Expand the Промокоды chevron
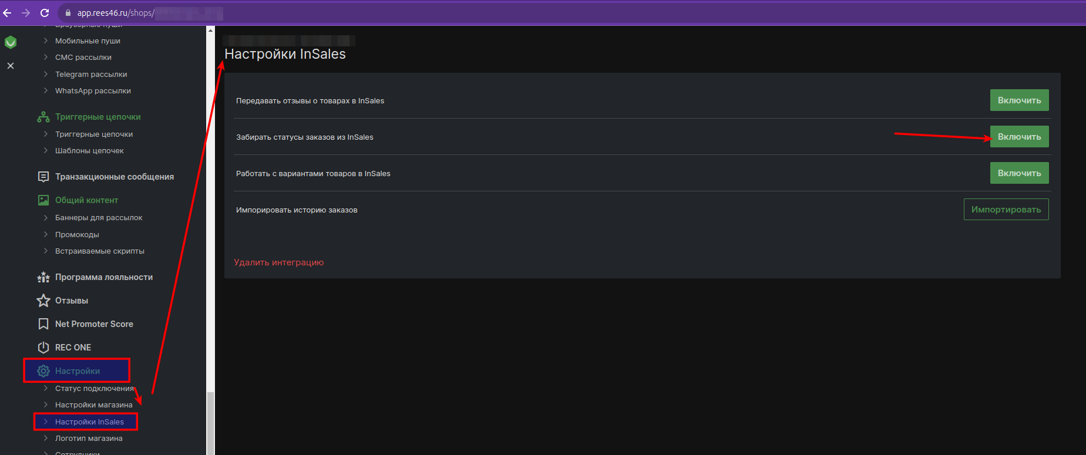Screen dimensions: 1086x455 tap(46, 234)
